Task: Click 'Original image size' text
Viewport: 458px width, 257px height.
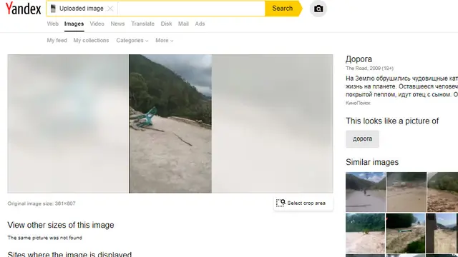Action: [42, 203]
